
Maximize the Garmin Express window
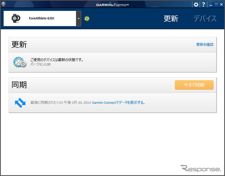pos(216,5)
